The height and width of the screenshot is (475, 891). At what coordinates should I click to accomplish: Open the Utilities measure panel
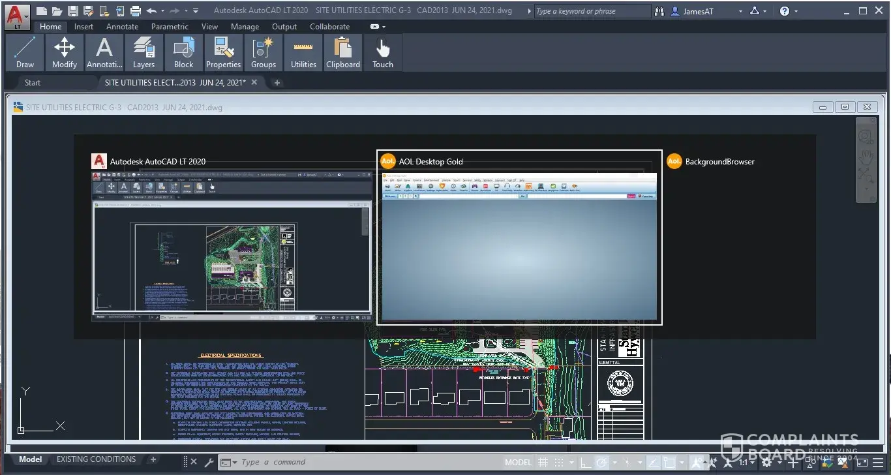click(303, 52)
